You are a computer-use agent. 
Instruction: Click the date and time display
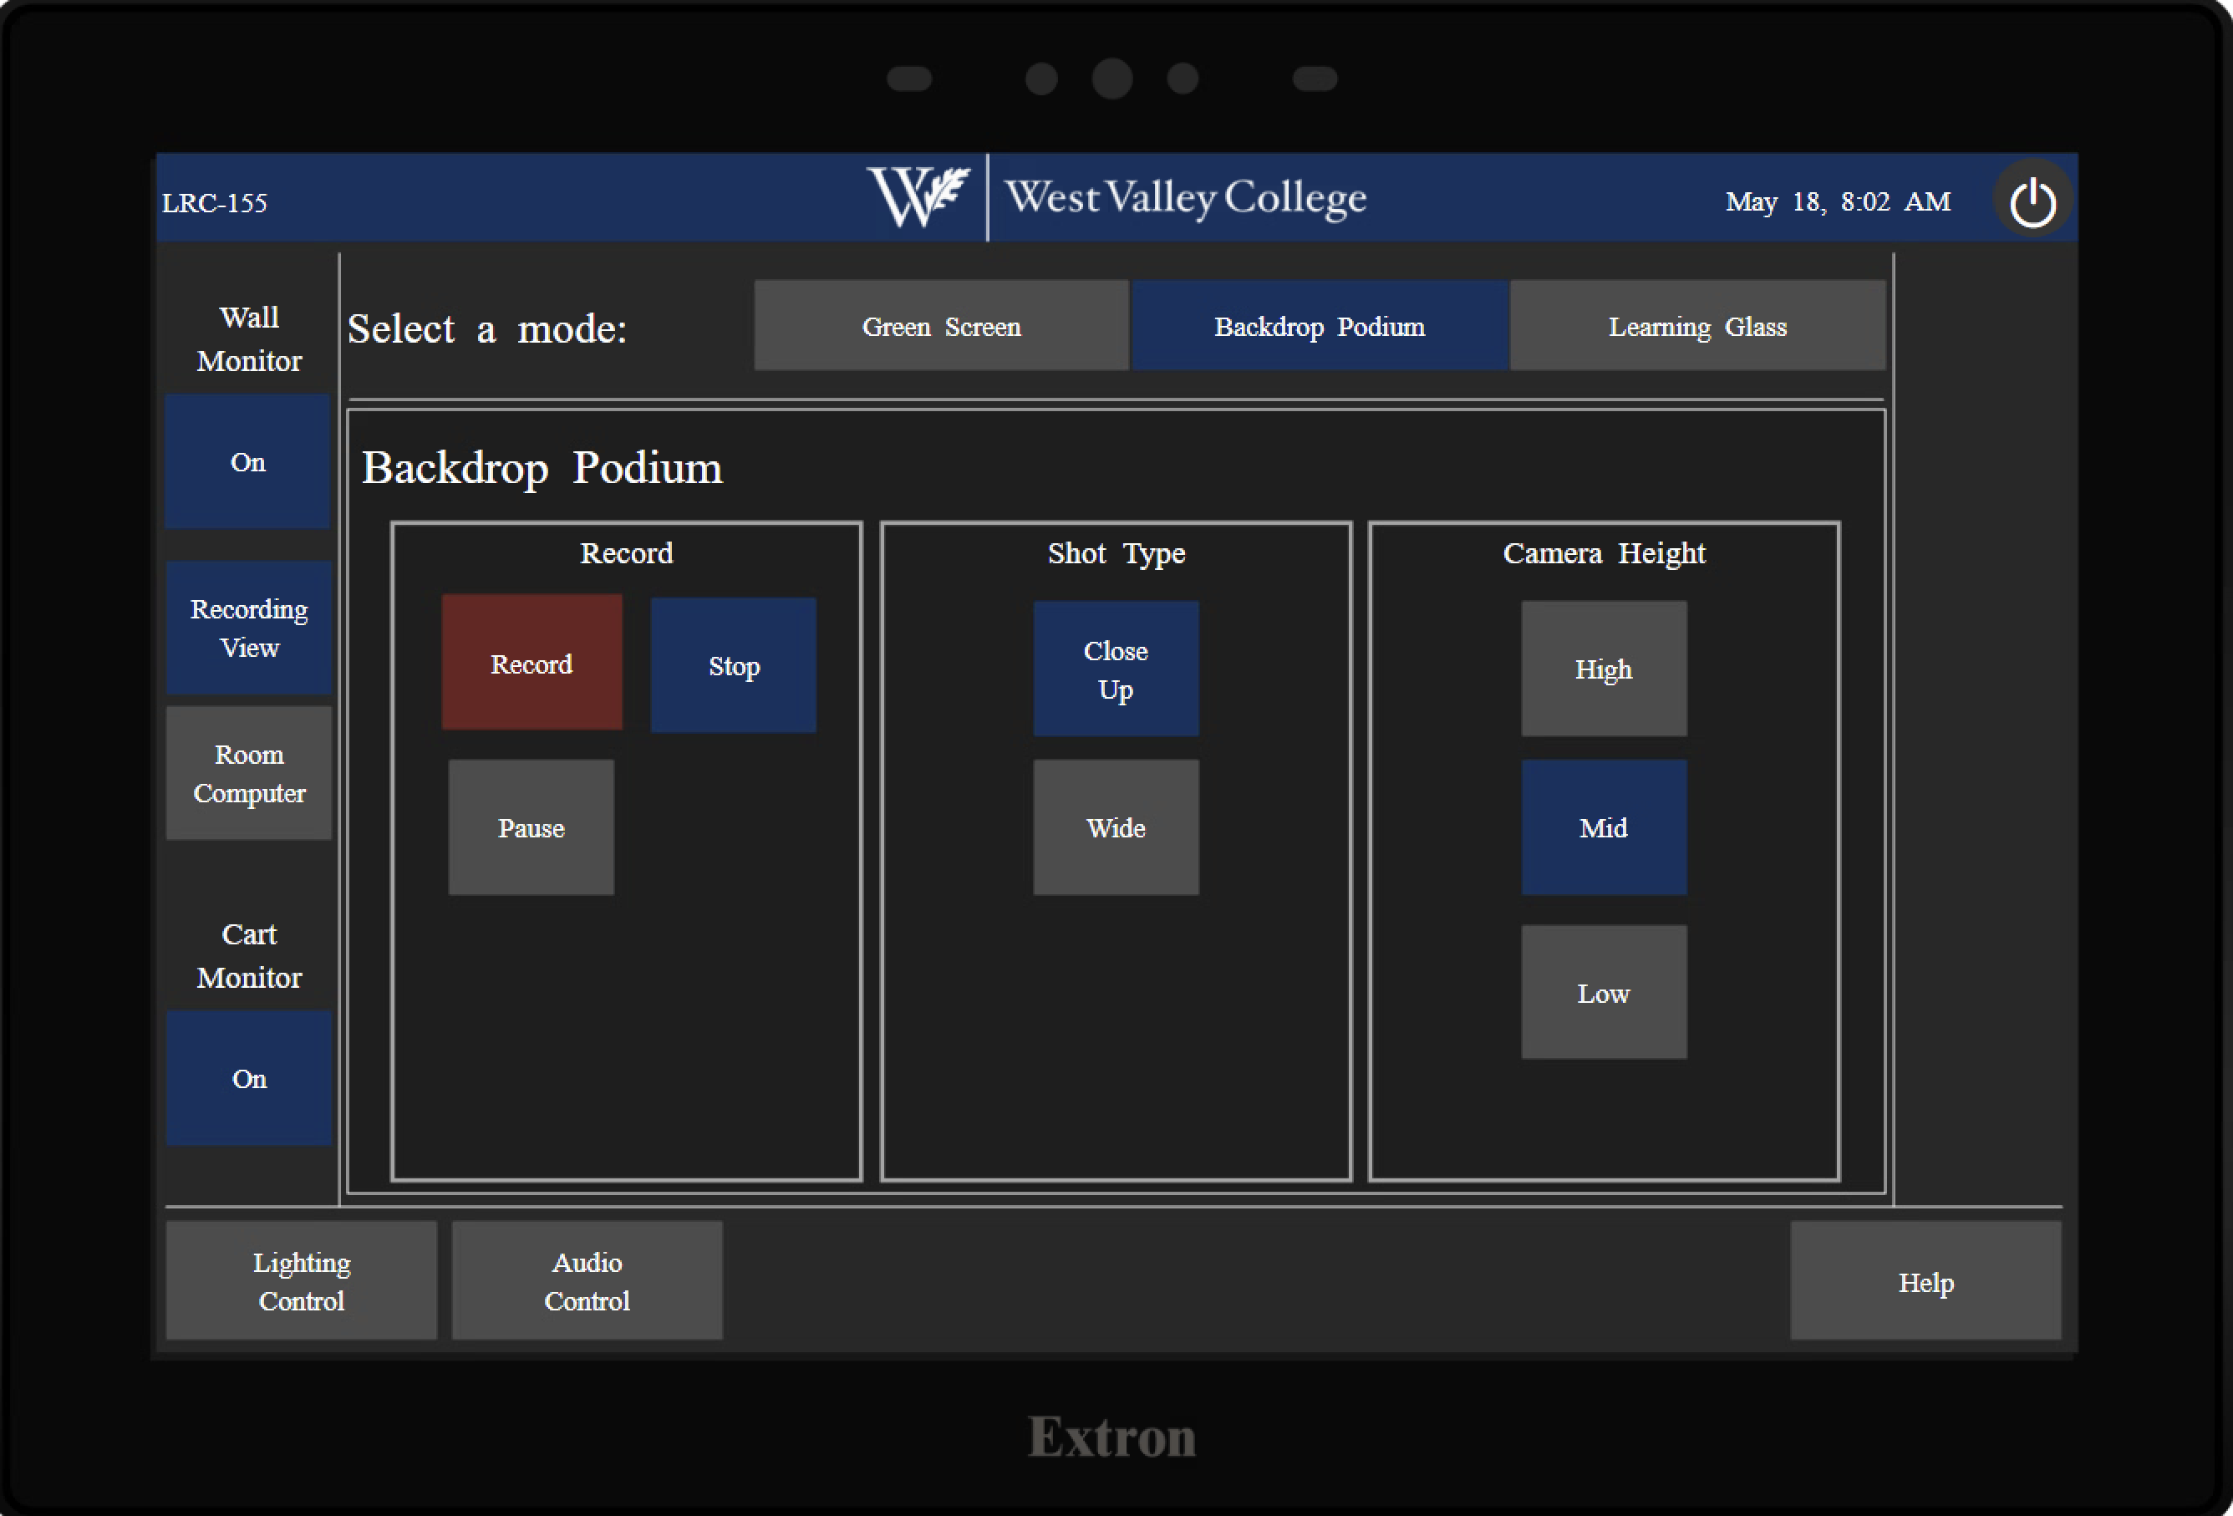[1837, 201]
